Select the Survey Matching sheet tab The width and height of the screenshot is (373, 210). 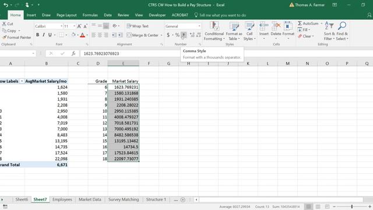pyautogui.click(x=124, y=199)
